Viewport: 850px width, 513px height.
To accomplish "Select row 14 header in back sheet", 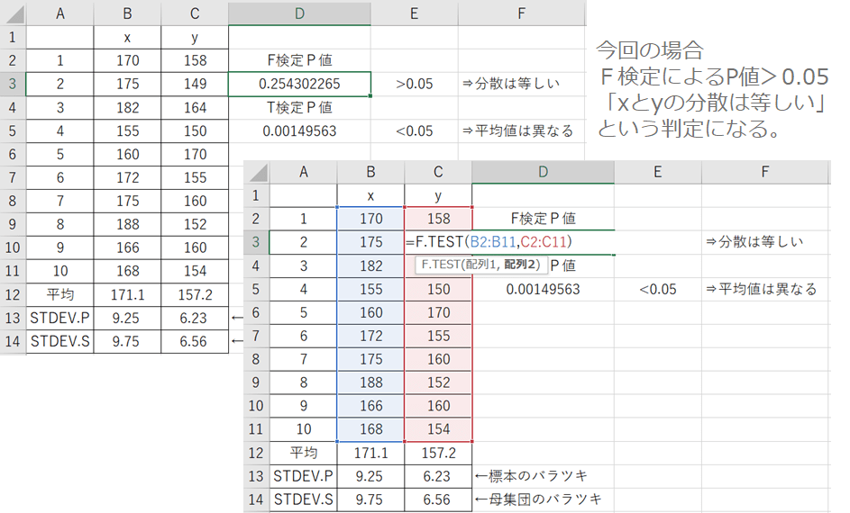I will click(x=13, y=341).
